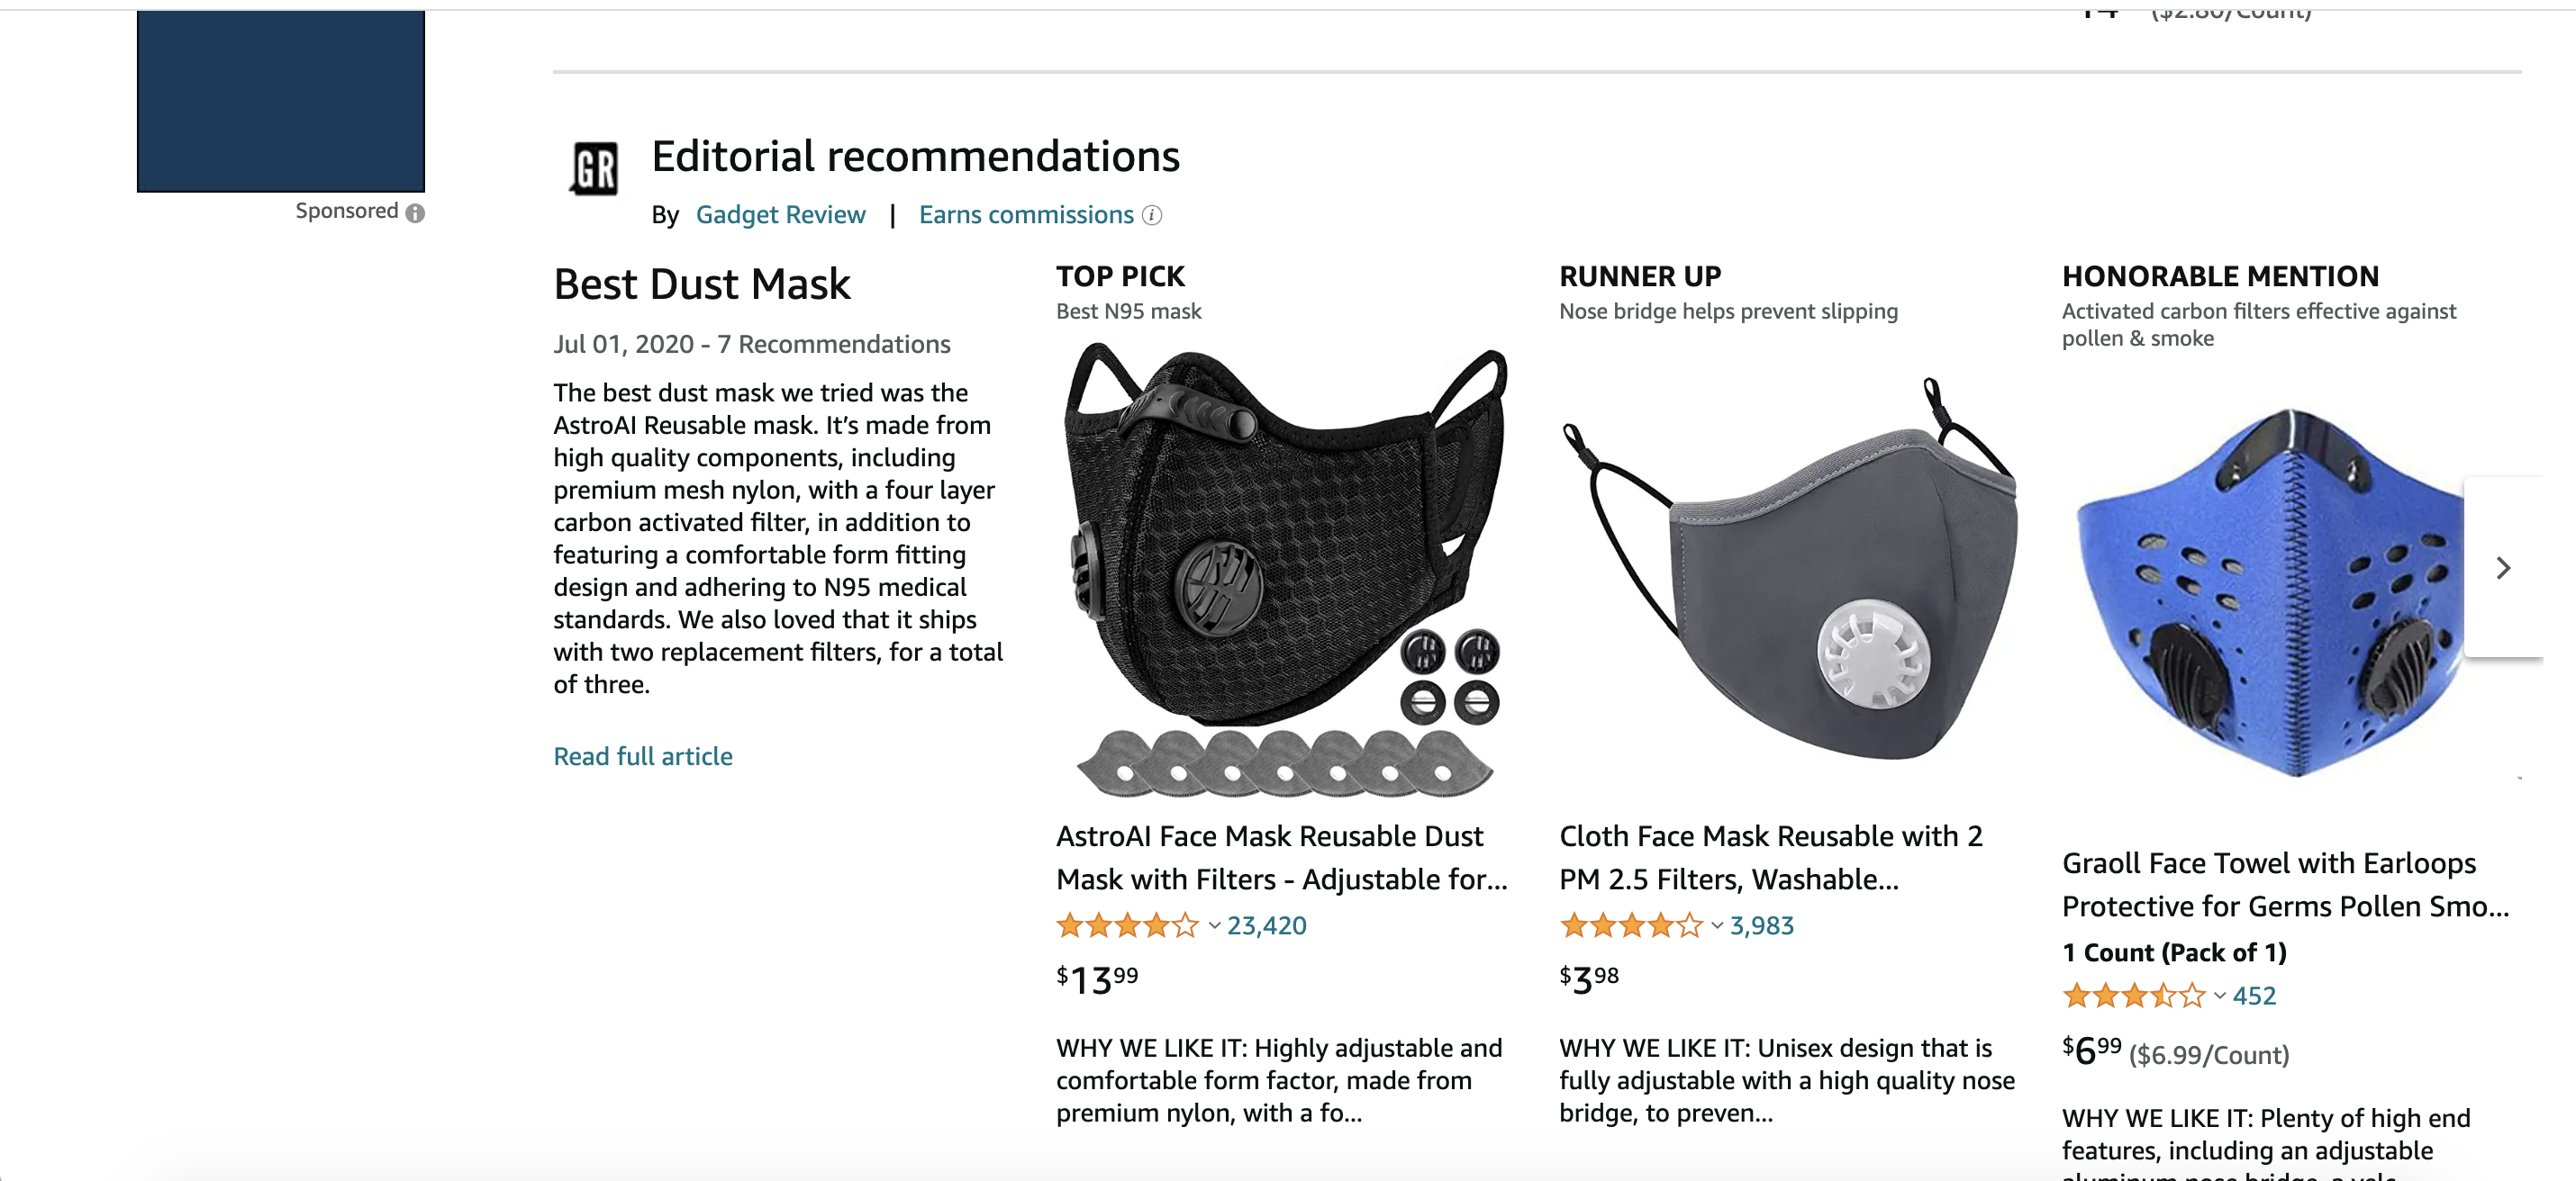The width and height of the screenshot is (2576, 1181).
Task: Open Graoll Face Towel with Earloops title
Action: (x=2285, y=884)
